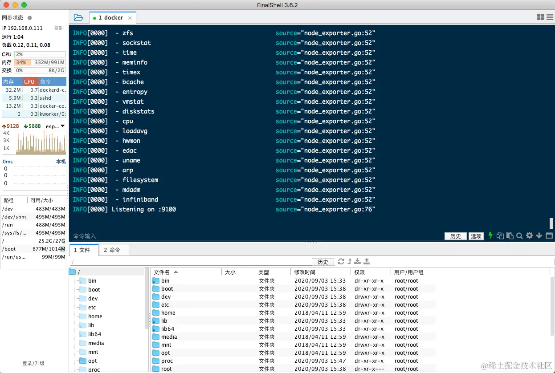Switch to the 2 命令 tab
Image resolution: width=555 pixels, height=373 pixels.
114,250
